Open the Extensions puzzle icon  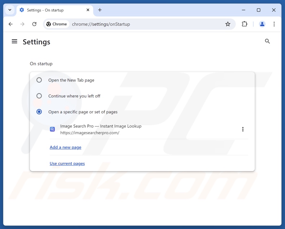coord(245,24)
